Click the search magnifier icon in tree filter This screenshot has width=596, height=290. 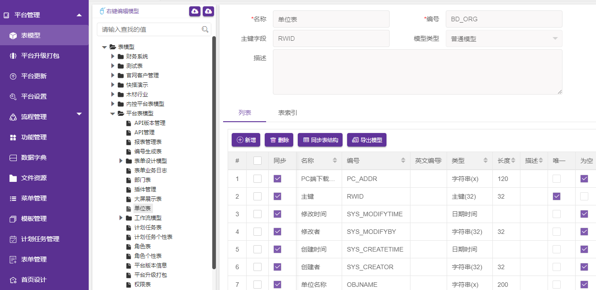point(205,29)
